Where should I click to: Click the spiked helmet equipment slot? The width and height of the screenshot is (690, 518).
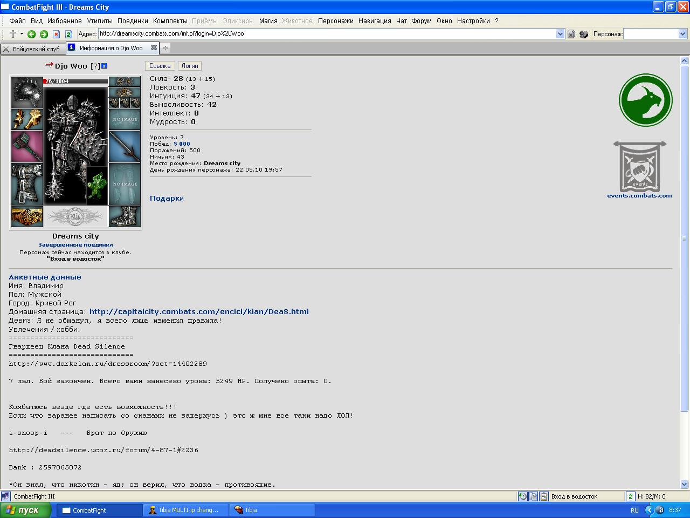(27, 92)
